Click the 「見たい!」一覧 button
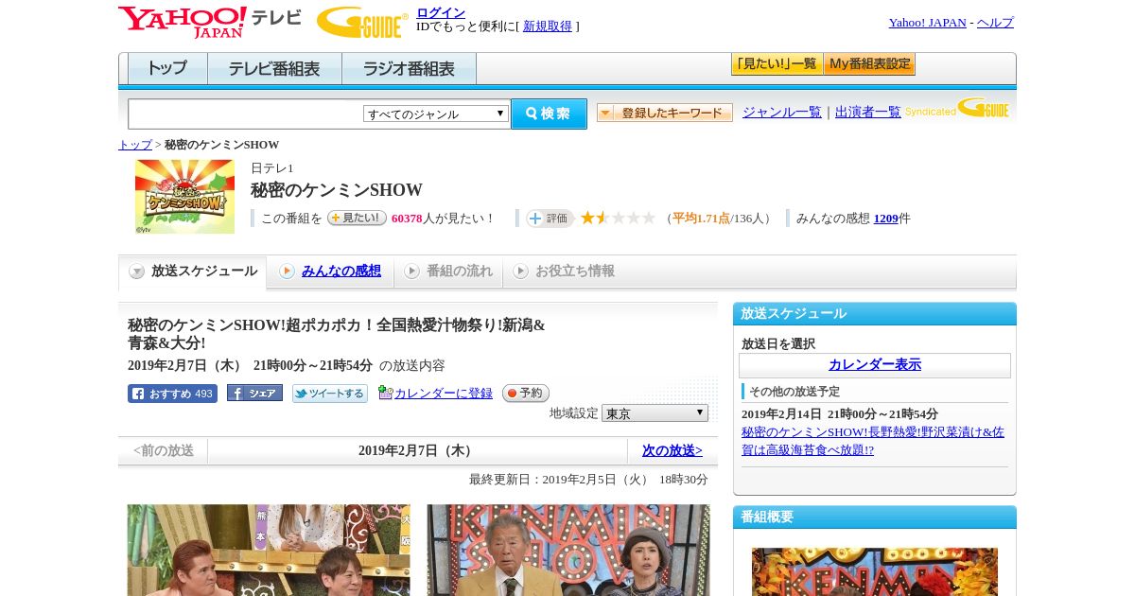1135x596 pixels. click(777, 64)
